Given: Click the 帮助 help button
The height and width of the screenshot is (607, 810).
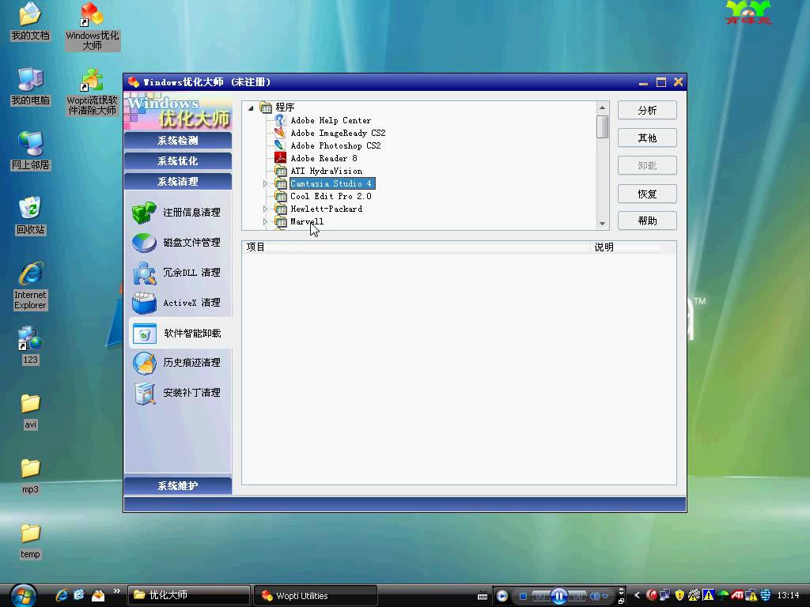Looking at the screenshot, I should (x=647, y=221).
